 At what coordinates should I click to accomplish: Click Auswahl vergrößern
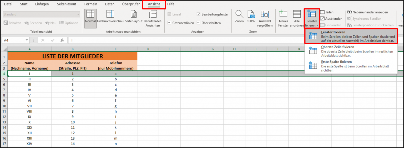[265, 18]
